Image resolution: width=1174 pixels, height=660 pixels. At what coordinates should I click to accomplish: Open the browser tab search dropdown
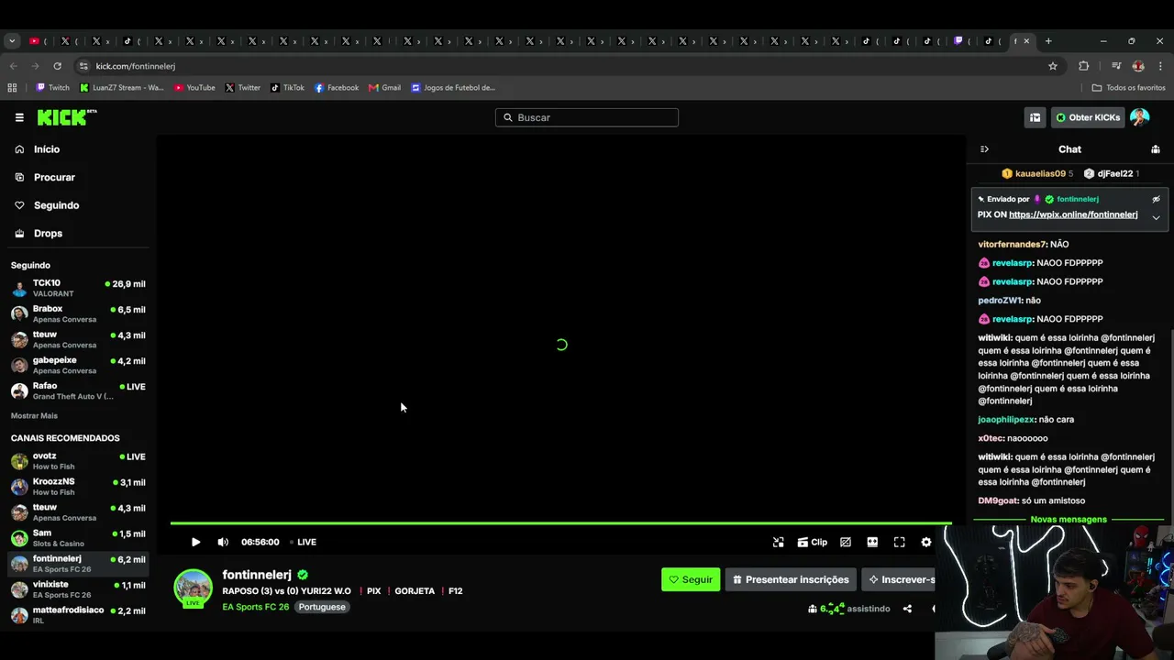point(12,41)
